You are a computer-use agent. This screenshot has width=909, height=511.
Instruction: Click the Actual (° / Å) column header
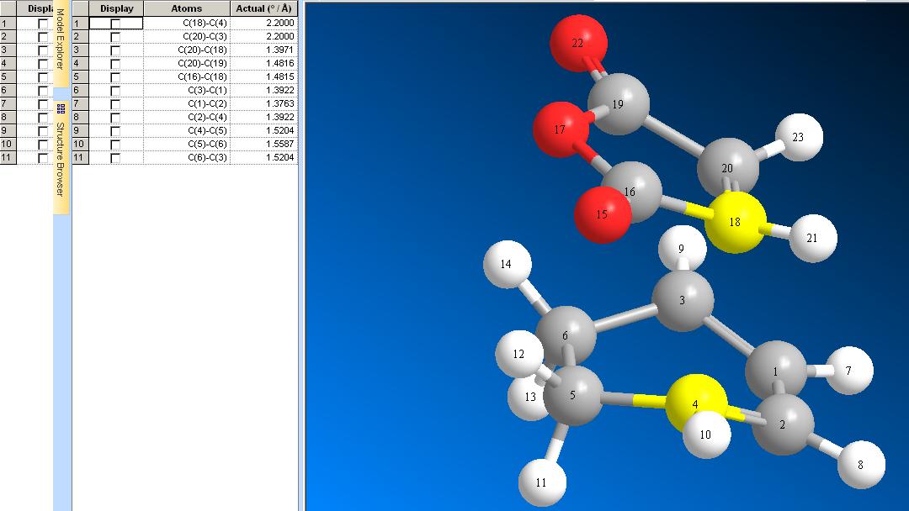(x=263, y=8)
